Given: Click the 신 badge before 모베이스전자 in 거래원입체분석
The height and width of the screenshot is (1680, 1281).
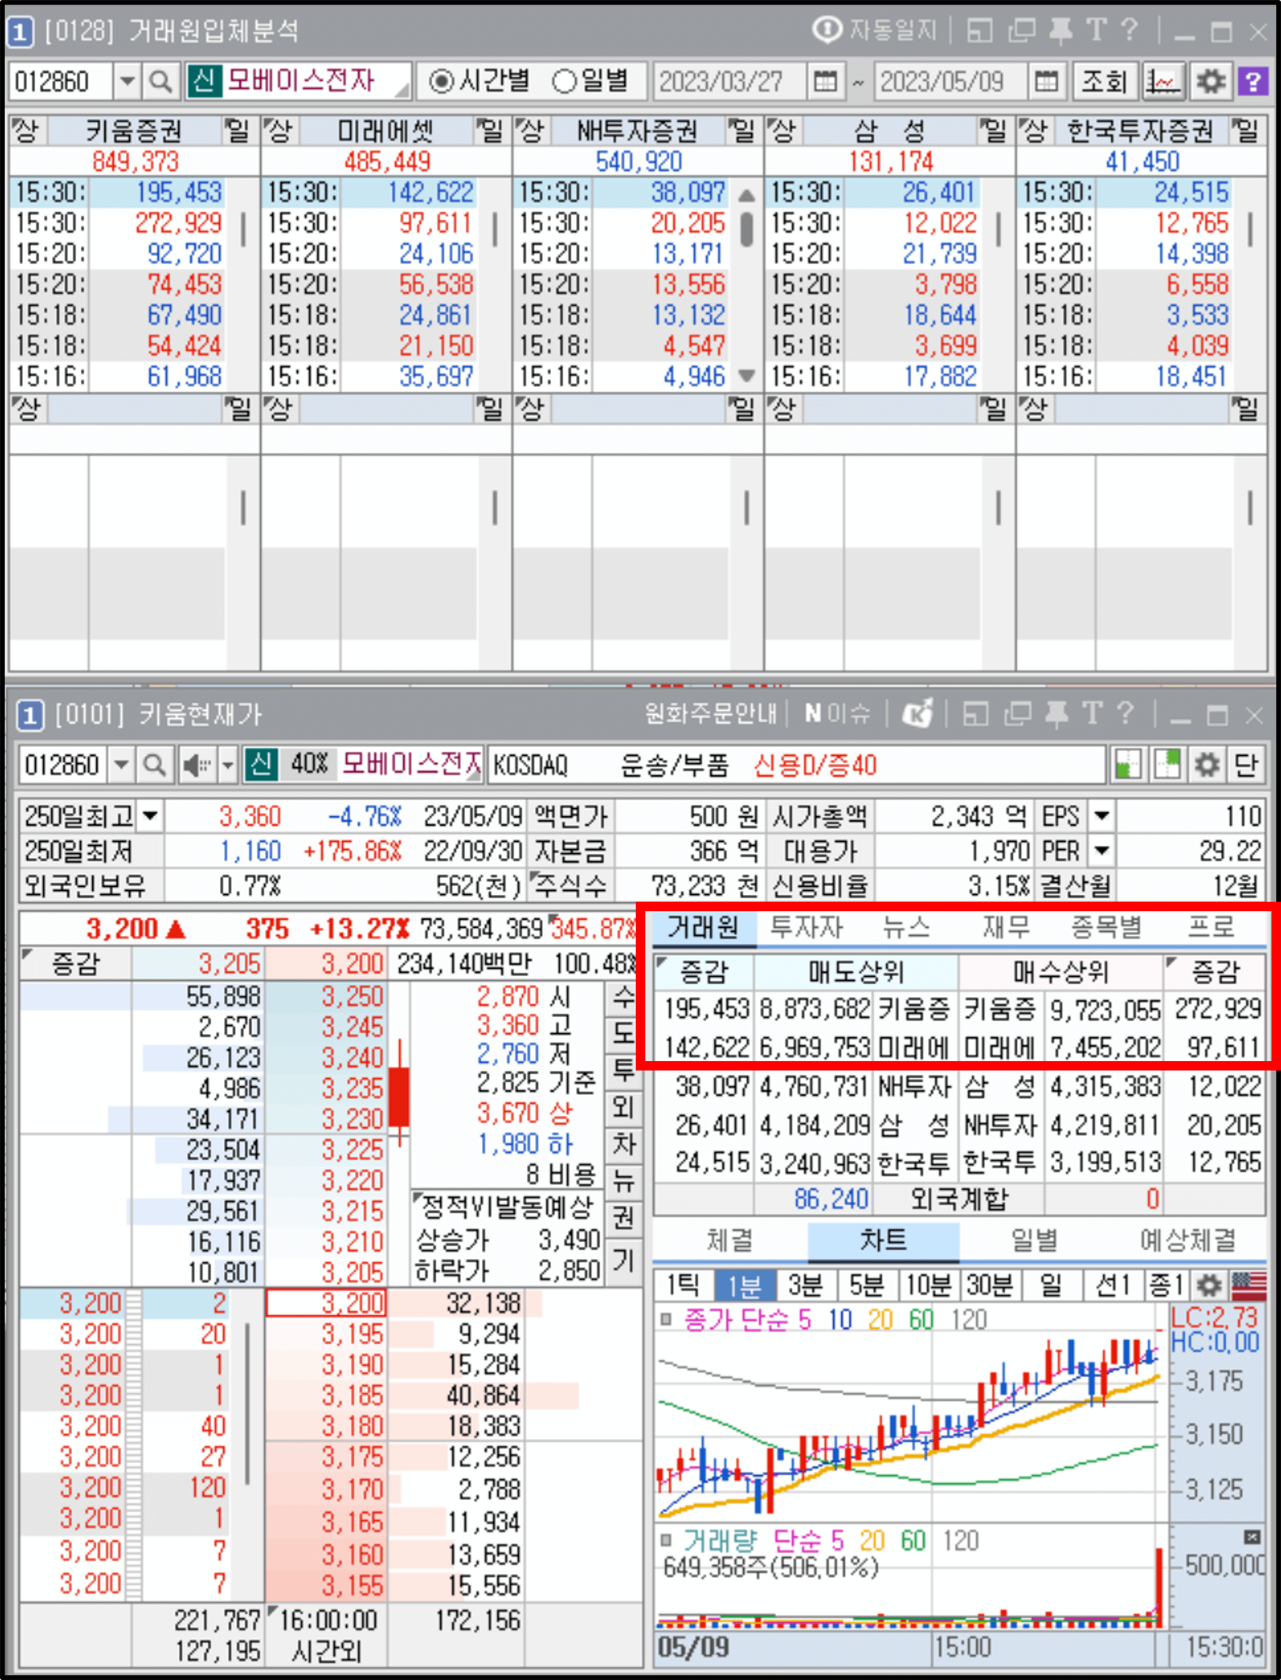Looking at the screenshot, I should click(x=205, y=81).
